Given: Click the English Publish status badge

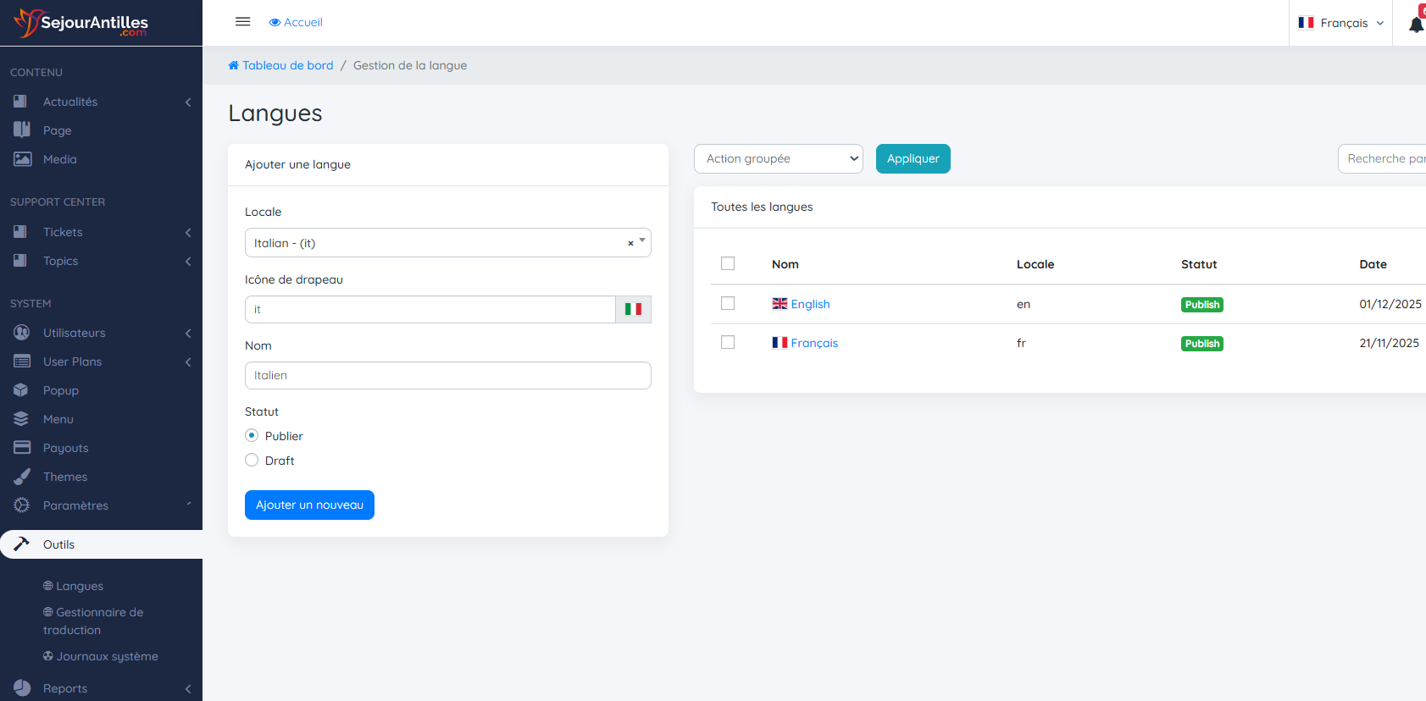Looking at the screenshot, I should [x=1201, y=305].
